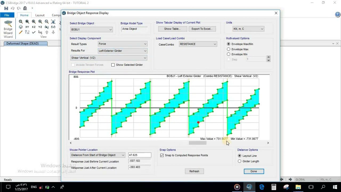Click the Area Object model type field
This screenshot has width=341, height=192.
coord(134,29)
